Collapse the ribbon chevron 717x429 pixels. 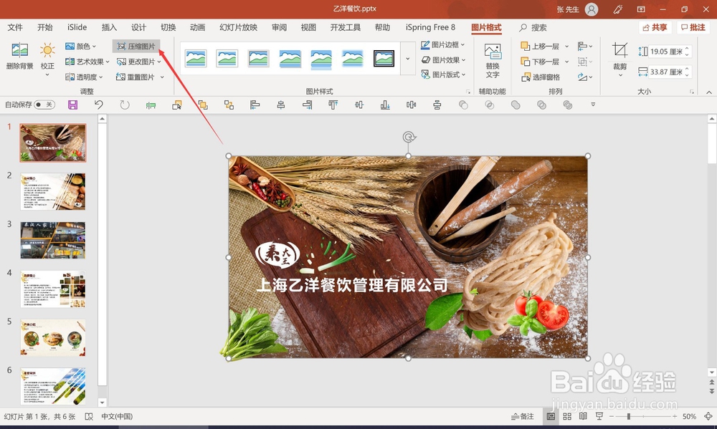(x=709, y=92)
